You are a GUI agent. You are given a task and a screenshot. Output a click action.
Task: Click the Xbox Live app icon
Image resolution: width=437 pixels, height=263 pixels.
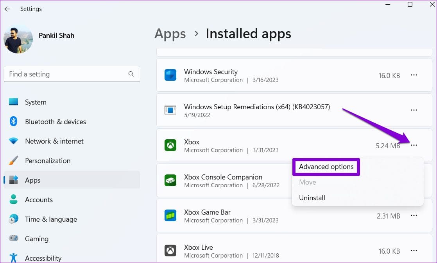[x=170, y=251]
